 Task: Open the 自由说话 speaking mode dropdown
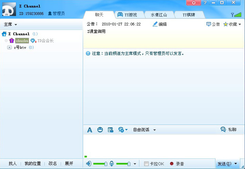(x=144, y=130)
